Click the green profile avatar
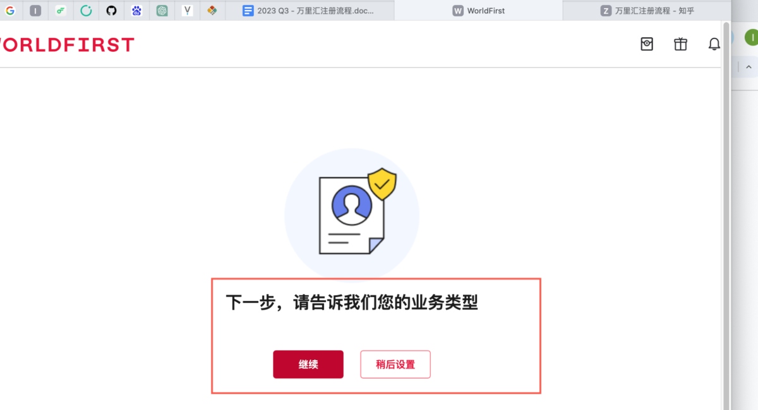This screenshot has height=410, width=758. [751, 38]
